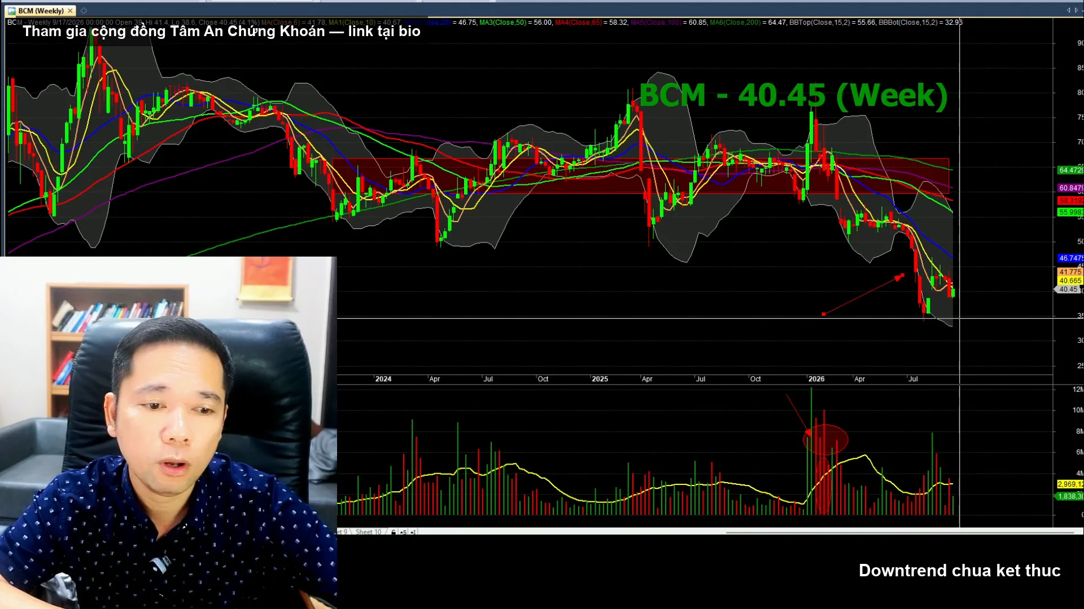The image size is (1084, 609).
Task: Open a new chart tab
Action: [84, 11]
